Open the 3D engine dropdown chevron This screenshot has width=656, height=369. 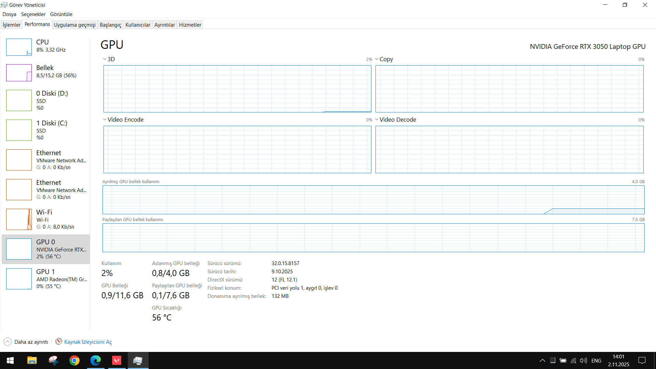(105, 59)
